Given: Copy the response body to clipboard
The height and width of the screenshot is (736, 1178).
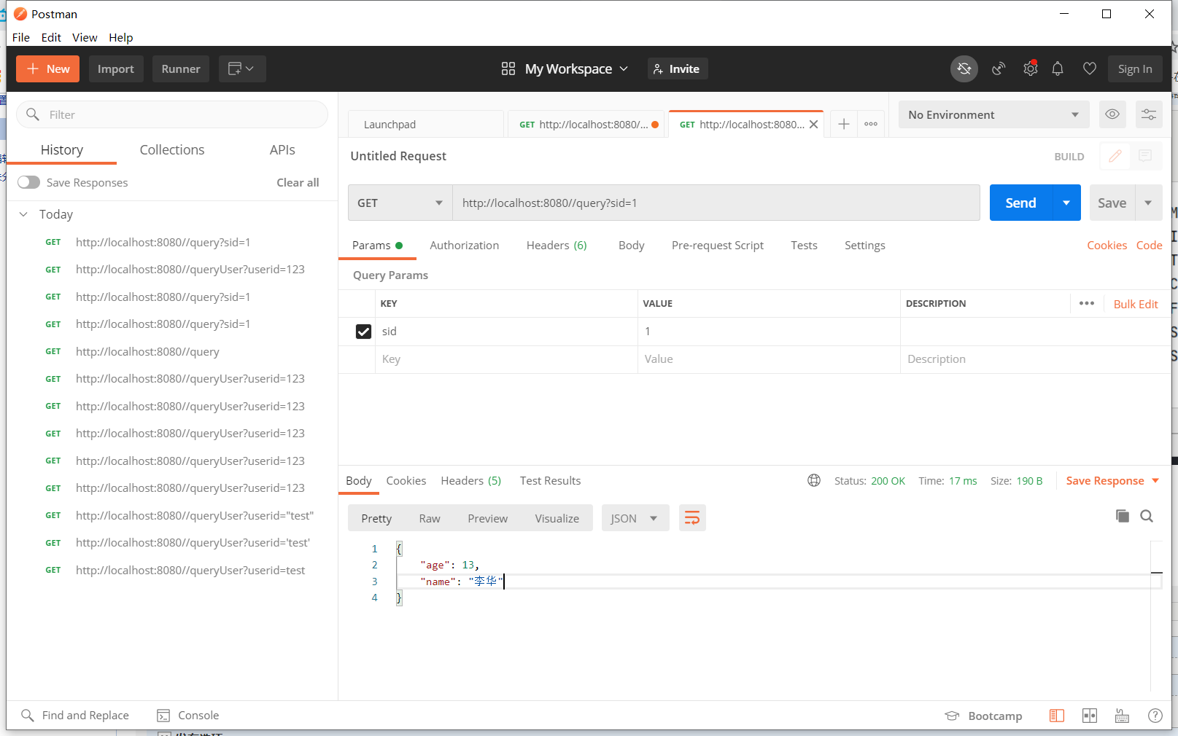Looking at the screenshot, I should point(1123,516).
